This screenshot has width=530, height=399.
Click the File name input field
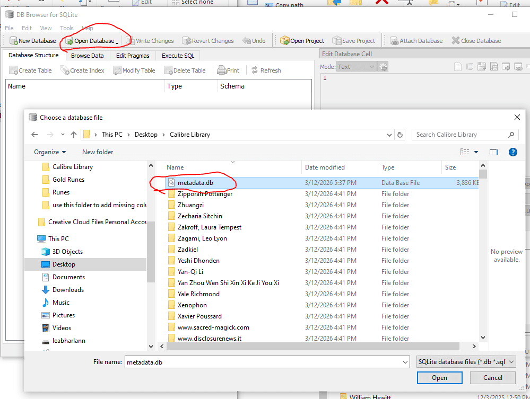click(265, 362)
